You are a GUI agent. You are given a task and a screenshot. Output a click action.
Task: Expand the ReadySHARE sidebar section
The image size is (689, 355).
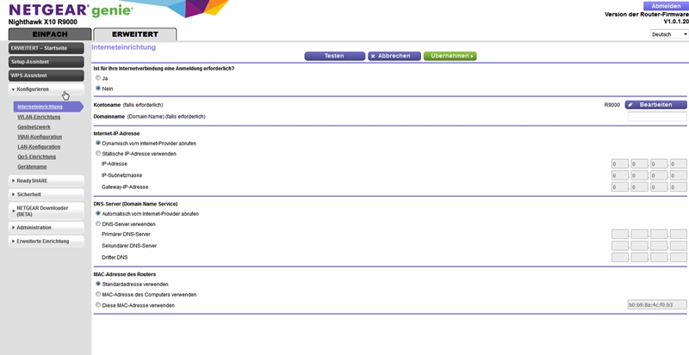tap(46, 181)
